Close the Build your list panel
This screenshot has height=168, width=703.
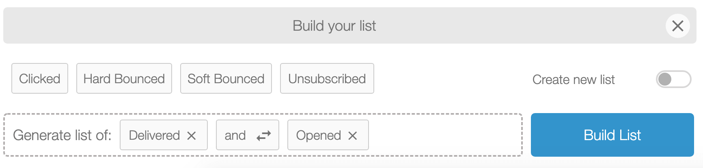pos(677,26)
